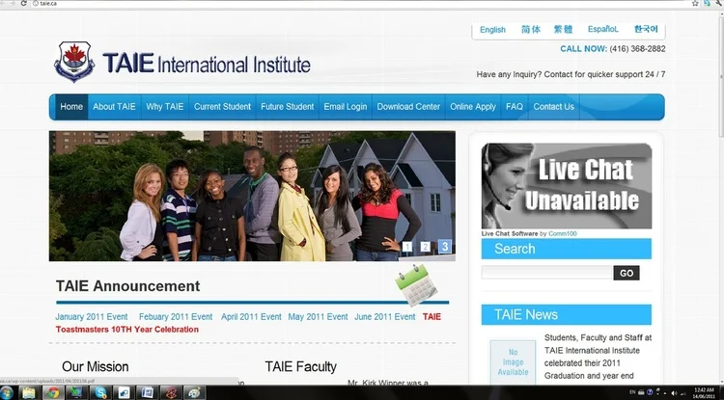Click the GO search button
The width and height of the screenshot is (724, 400).
627,274
